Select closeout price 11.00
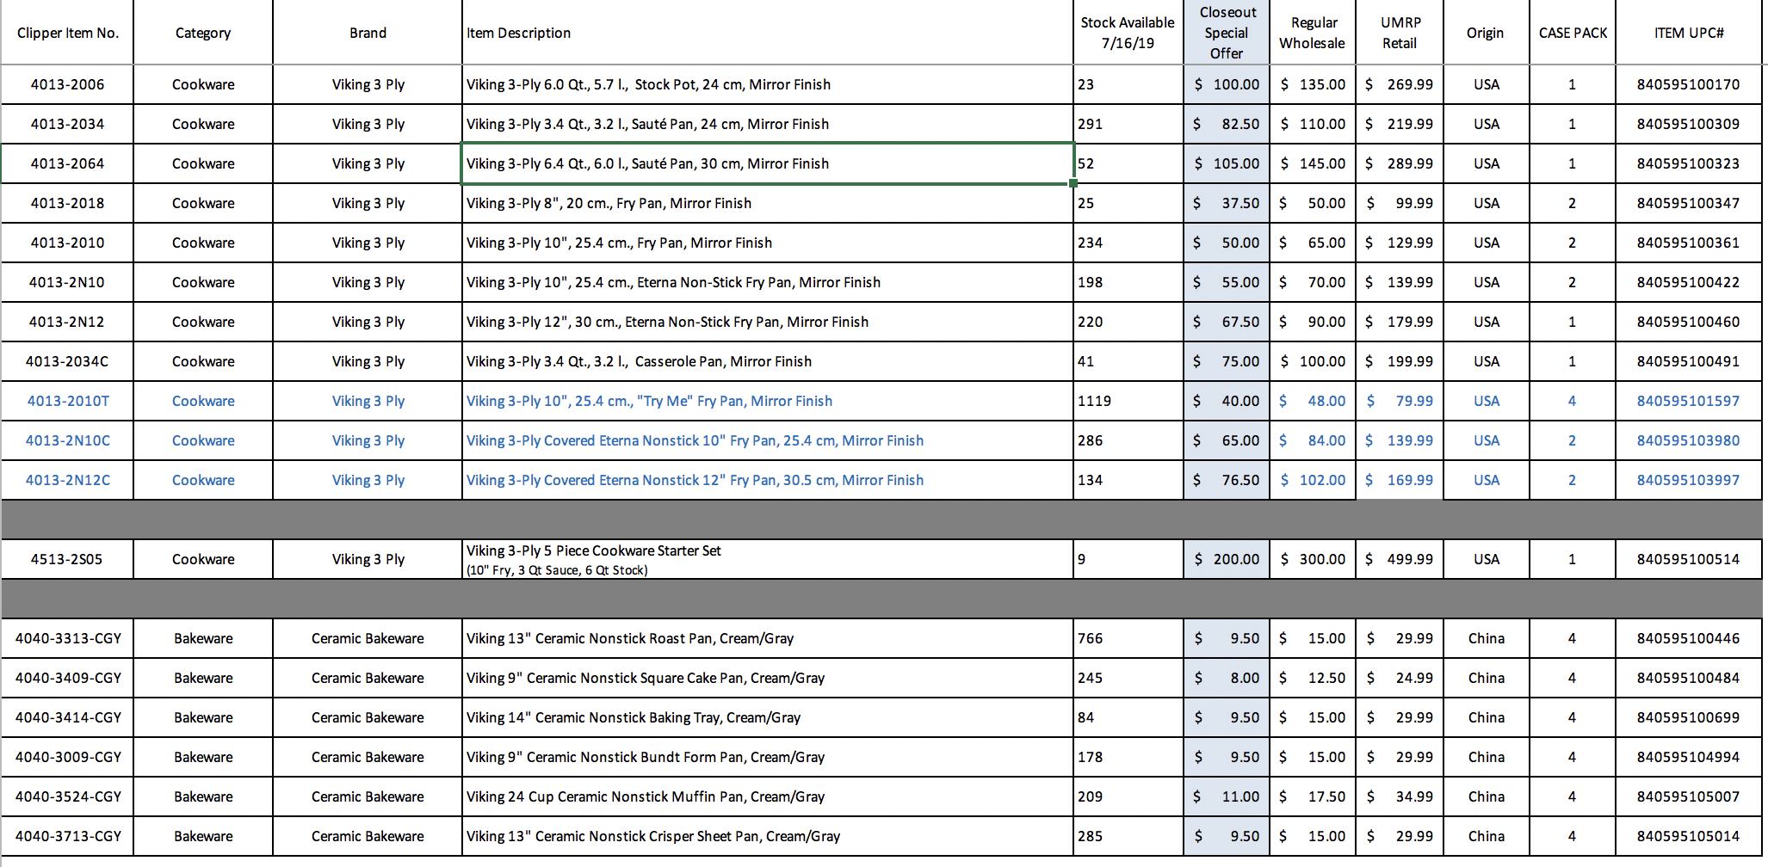The width and height of the screenshot is (1768, 867). click(1227, 796)
